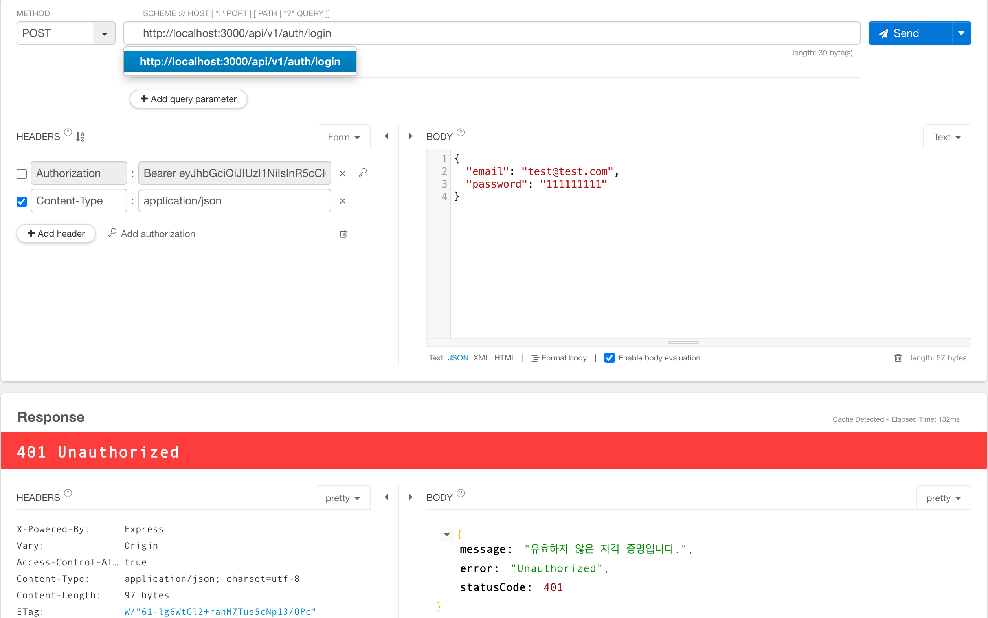
Task: Click the Korean message string value
Action: pos(605,548)
